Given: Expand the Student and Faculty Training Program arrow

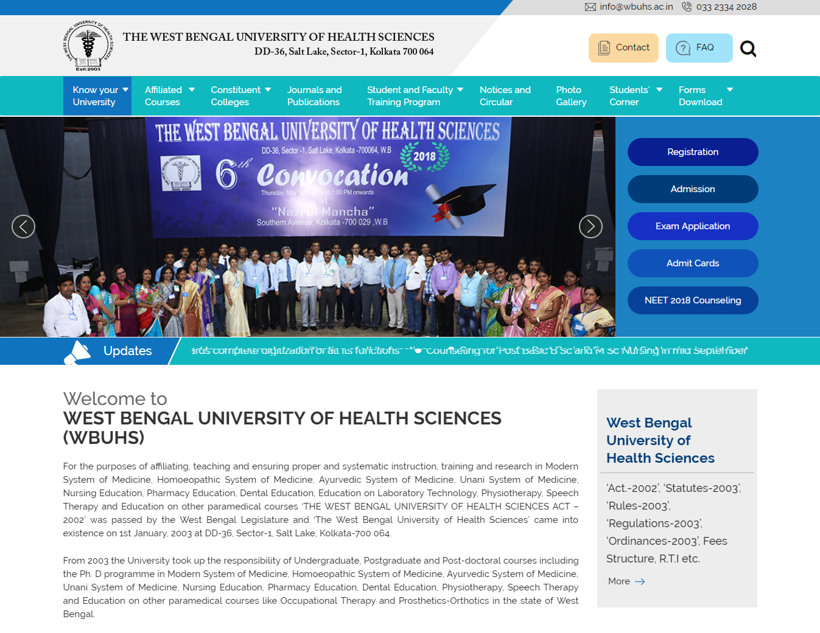Looking at the screenshot, I should click(460, 89).
